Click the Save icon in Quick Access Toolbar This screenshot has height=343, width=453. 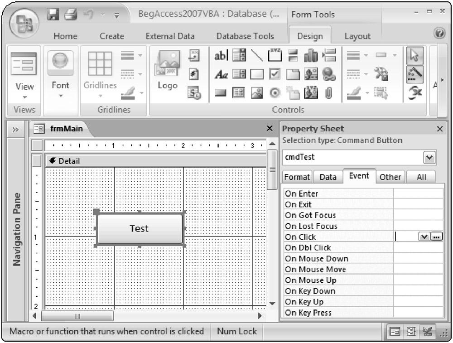54,14
